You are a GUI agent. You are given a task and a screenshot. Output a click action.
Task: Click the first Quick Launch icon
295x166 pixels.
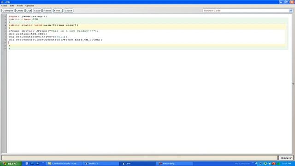27,164
